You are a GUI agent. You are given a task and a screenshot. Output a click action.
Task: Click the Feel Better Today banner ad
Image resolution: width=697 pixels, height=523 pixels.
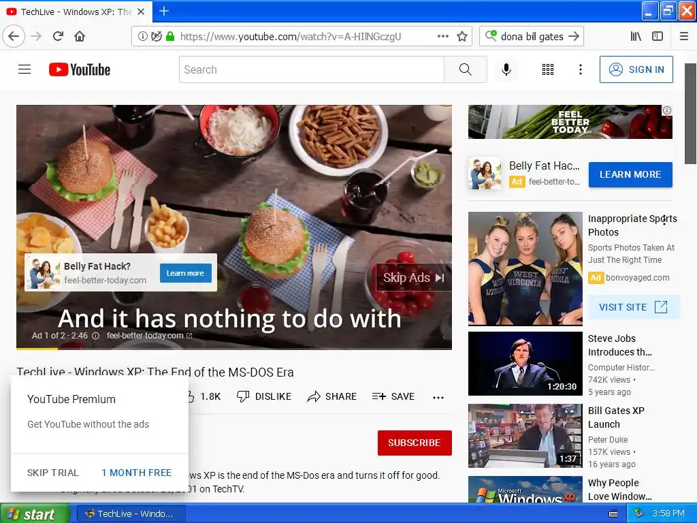tap(570, 122)
